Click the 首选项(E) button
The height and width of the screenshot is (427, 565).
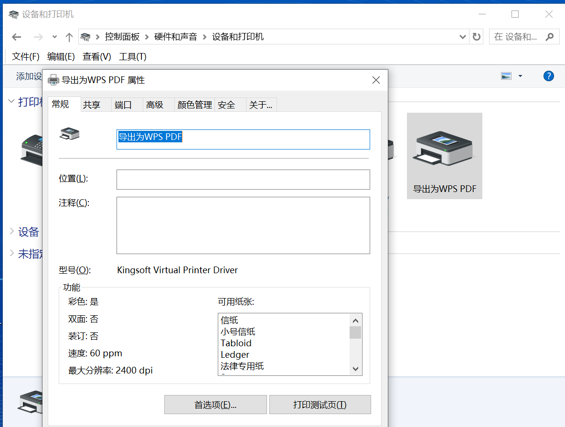click(x=215, y=404)
